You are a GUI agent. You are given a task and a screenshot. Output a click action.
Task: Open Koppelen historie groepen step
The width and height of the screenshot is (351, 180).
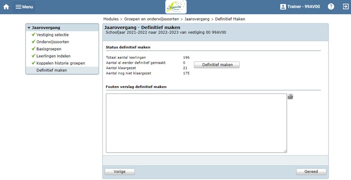[x=61, y=63]
